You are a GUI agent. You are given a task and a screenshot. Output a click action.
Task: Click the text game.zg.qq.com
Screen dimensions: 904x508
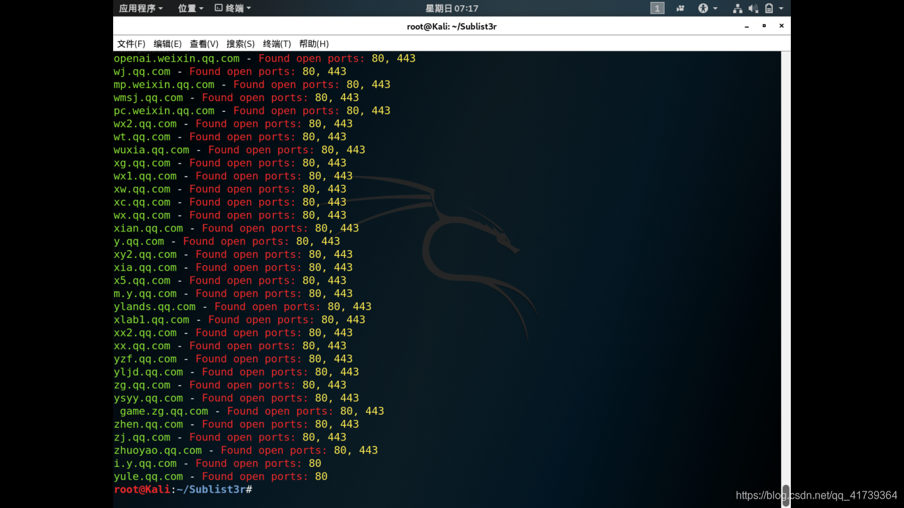(164, 411)
